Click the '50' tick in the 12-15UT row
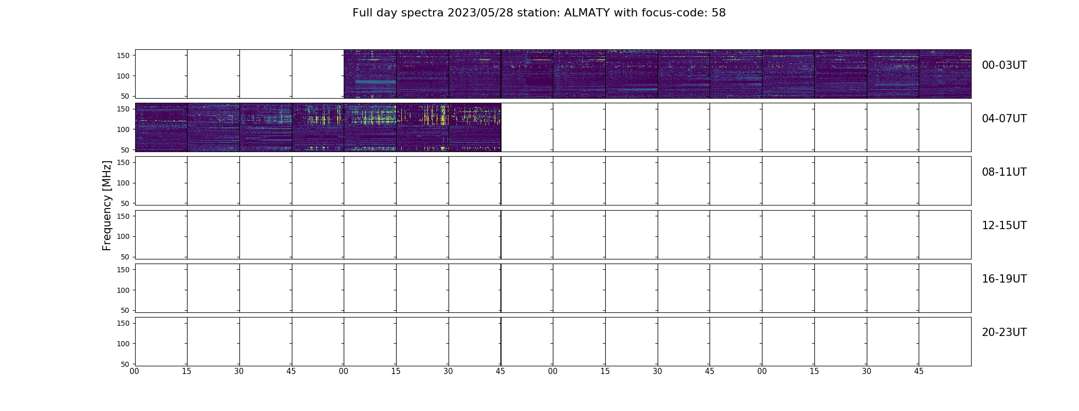This screenshot has height=411, width=1079. point(126,257)
